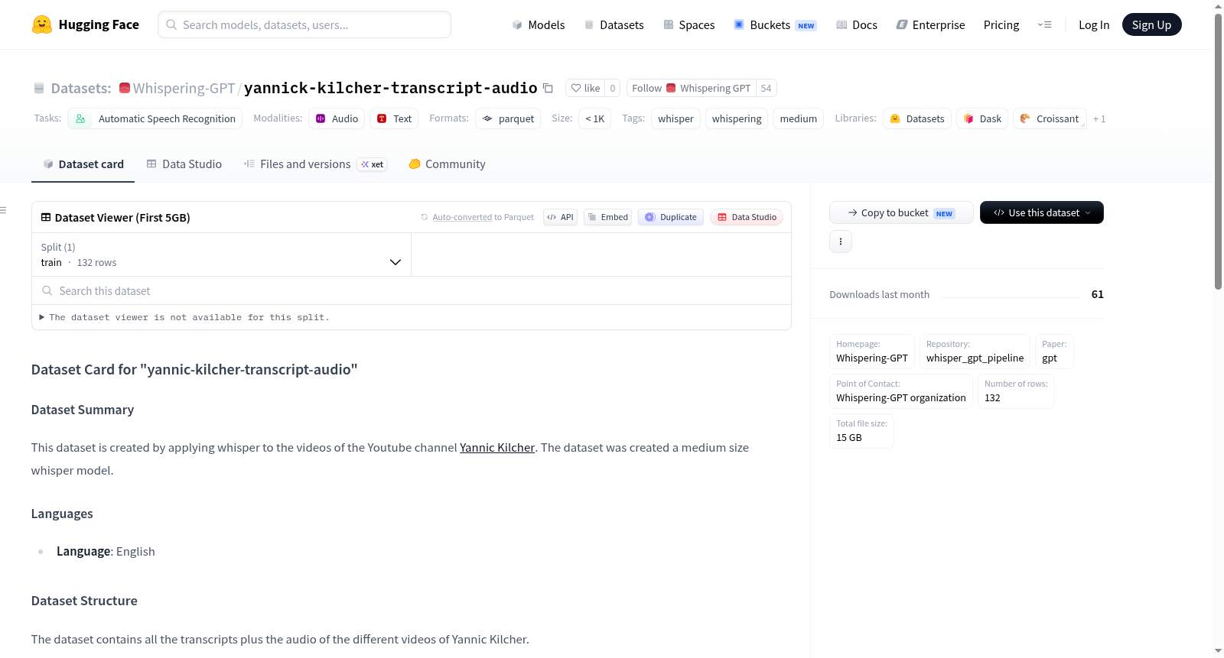Select the Automatic Speech Recognition task tag

(155, 118)
